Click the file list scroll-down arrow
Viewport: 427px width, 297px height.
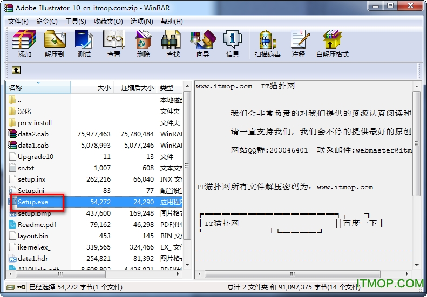pos(187,265)
